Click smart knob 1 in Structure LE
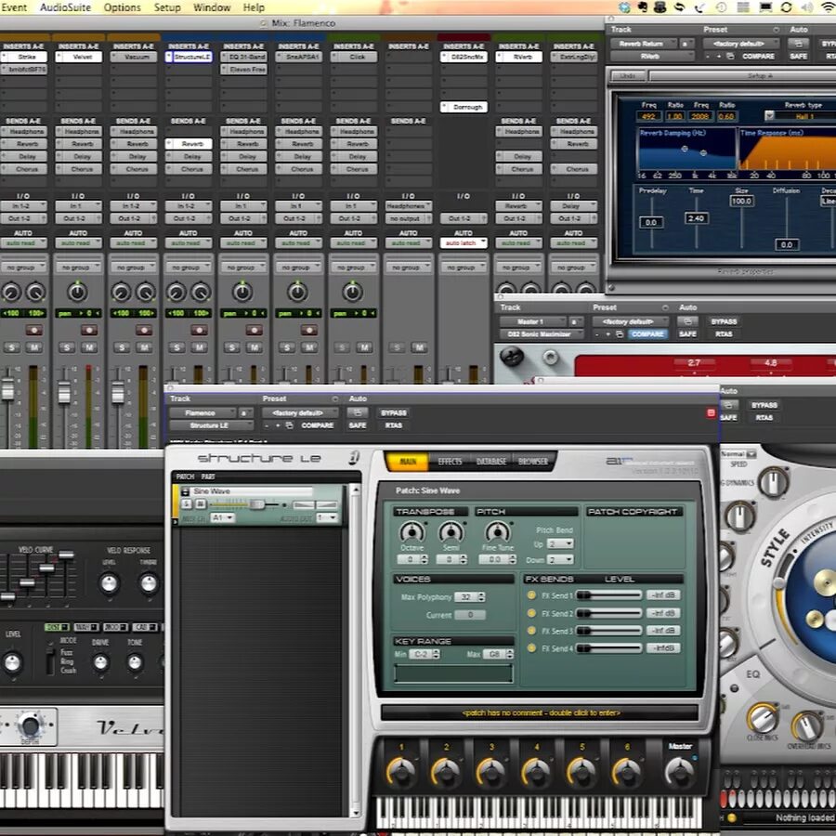Viewport: 836px width, 836px height. pos(401,771)
